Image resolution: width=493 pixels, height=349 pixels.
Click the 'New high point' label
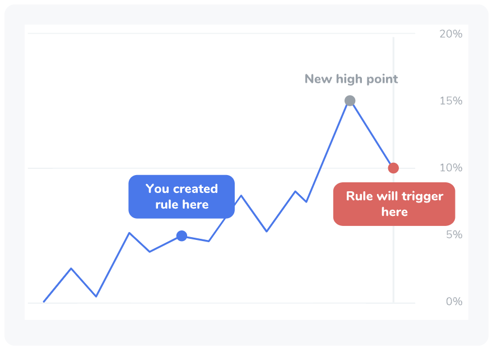[351, 79]
